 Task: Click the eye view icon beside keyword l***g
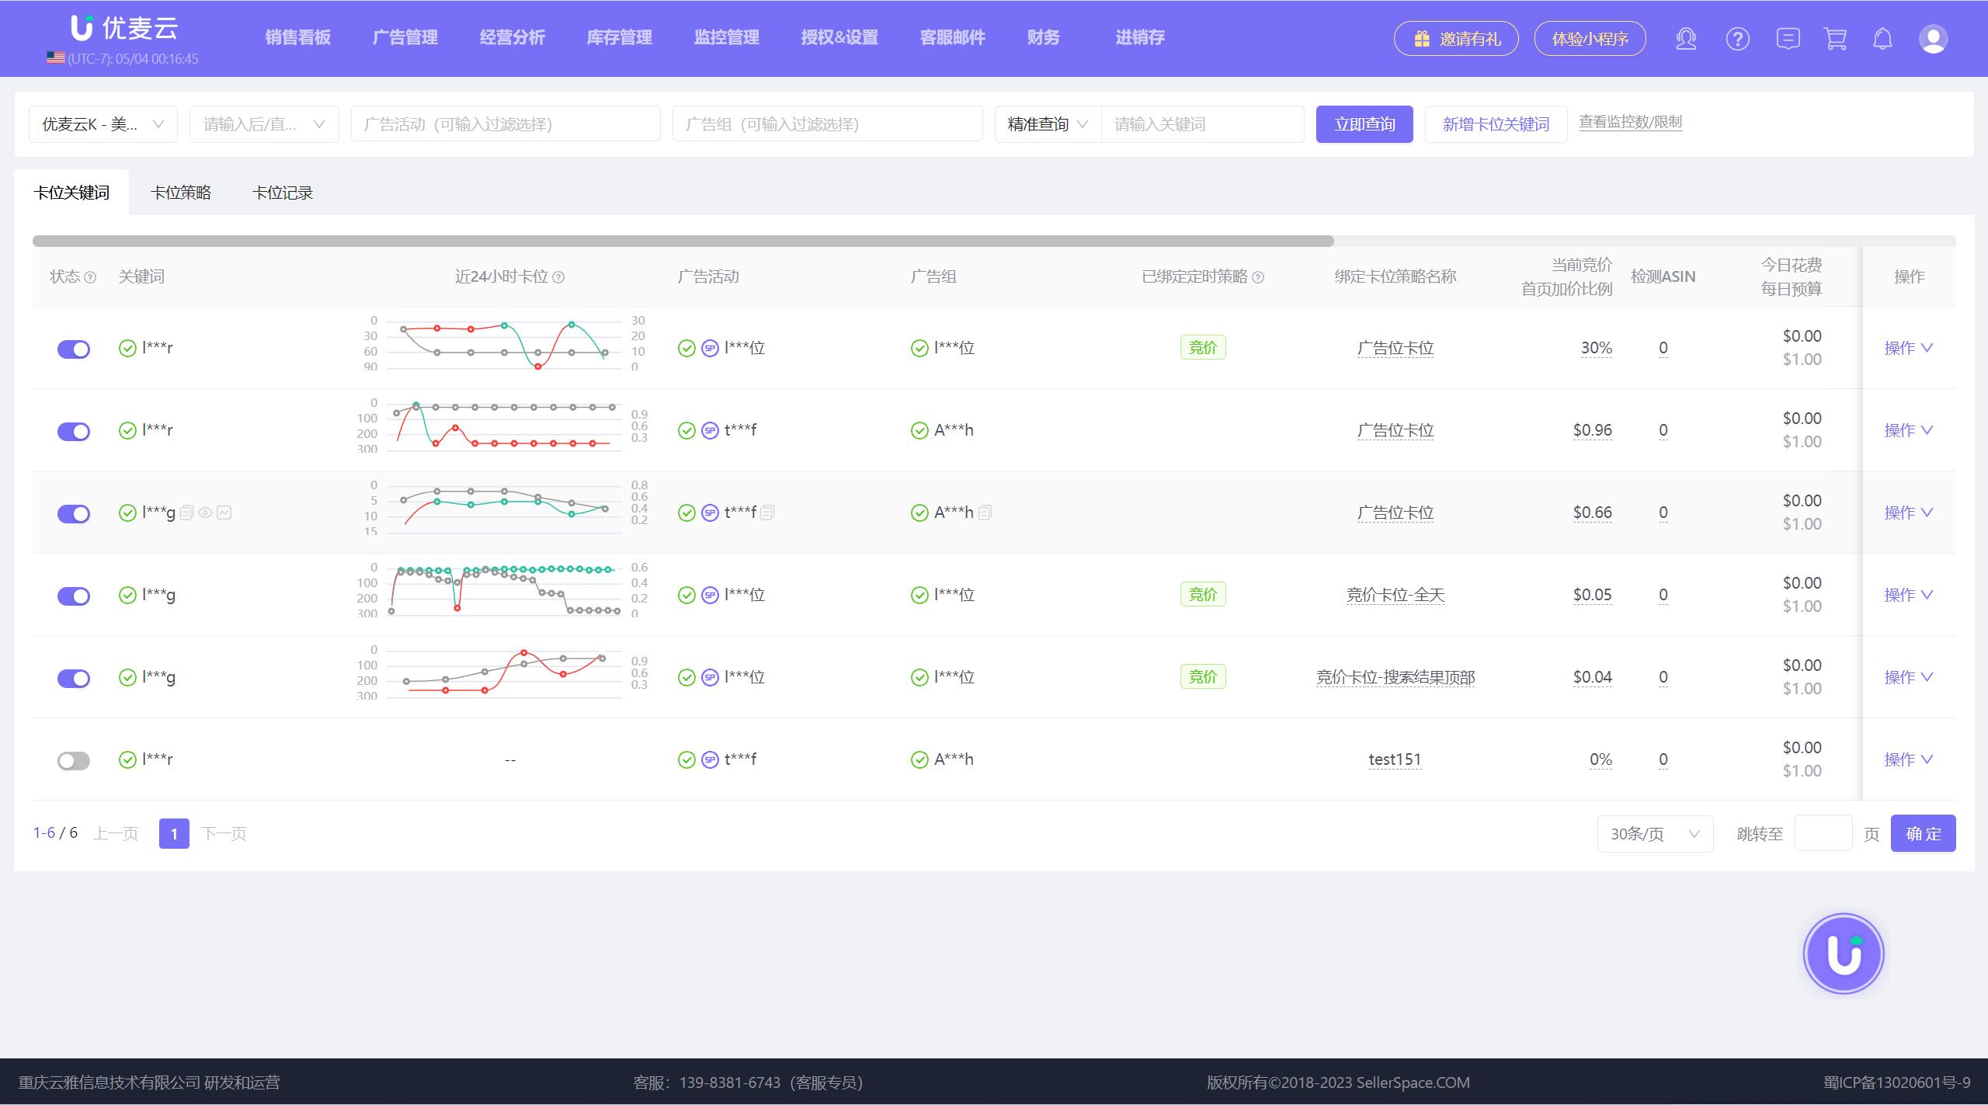[x=205, y=513]
